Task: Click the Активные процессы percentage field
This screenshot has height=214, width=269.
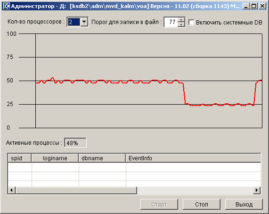Action: pos(75,143)
